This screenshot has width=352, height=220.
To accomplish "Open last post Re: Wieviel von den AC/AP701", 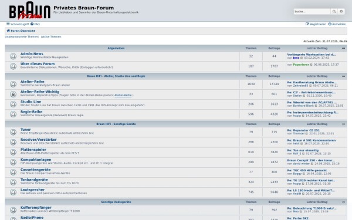I will coord(312,102).
